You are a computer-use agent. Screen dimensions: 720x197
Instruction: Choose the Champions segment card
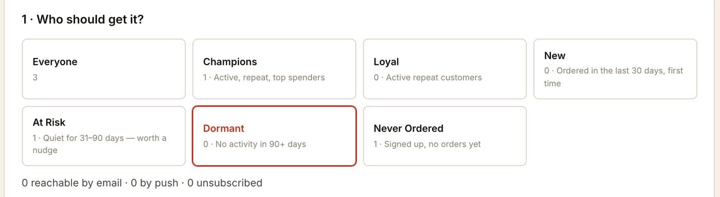[274, 69]
